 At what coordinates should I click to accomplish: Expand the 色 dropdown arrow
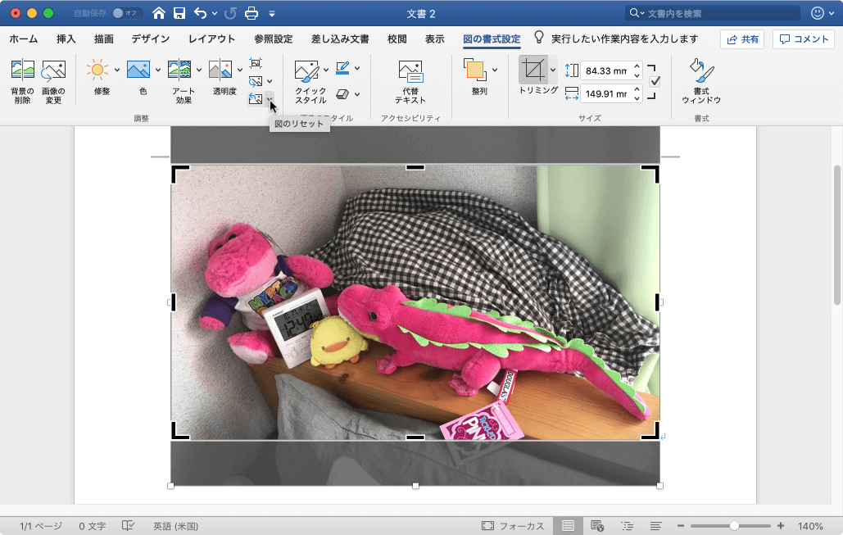[157, 70]
